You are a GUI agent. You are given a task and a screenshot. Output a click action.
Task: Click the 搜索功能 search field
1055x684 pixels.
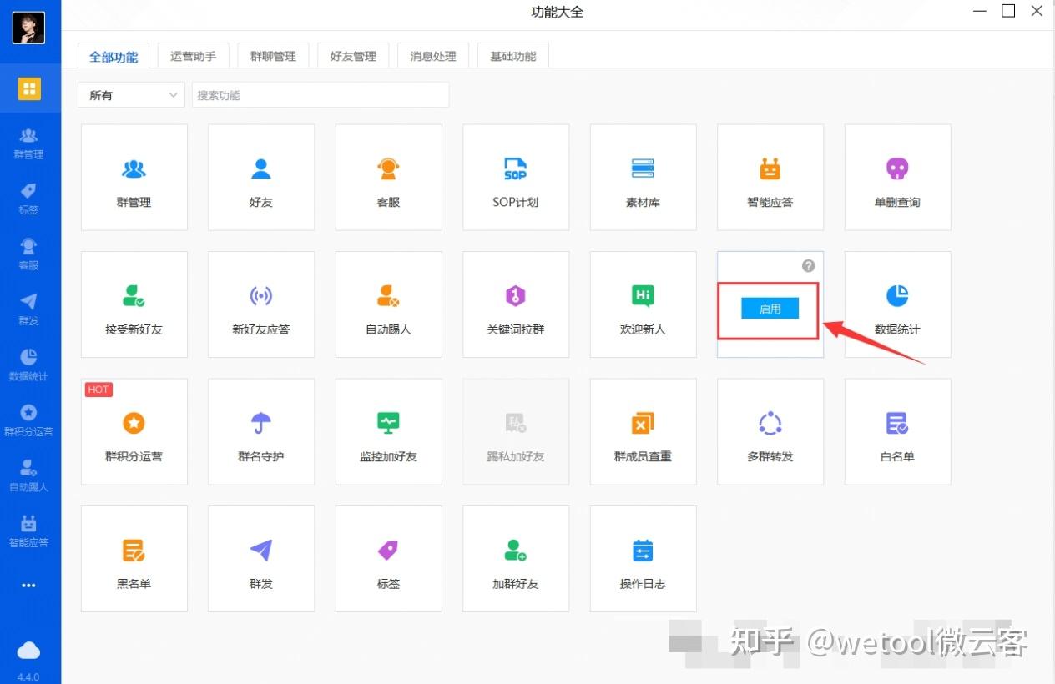[321, 95]
